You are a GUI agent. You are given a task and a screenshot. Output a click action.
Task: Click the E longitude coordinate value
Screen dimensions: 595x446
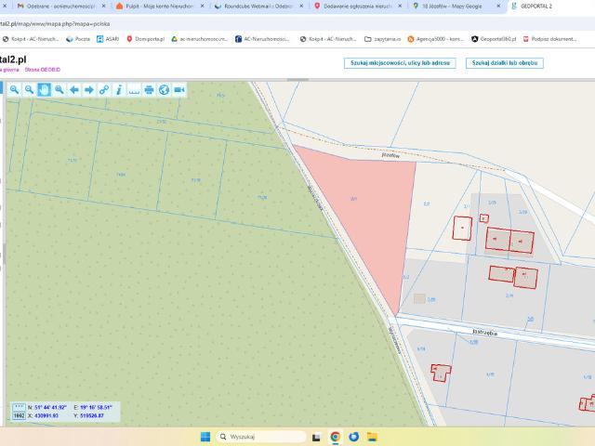96,407
